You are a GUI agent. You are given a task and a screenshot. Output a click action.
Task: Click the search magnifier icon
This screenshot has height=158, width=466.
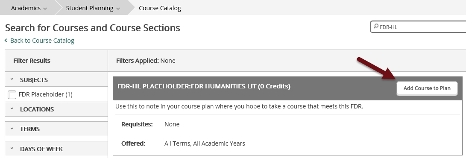[x=376, y=26]
